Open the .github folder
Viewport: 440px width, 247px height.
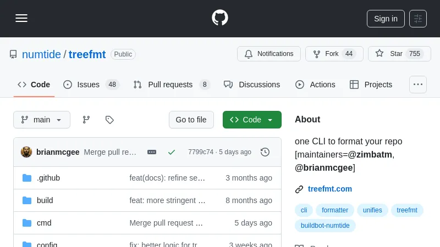(48, 178)
